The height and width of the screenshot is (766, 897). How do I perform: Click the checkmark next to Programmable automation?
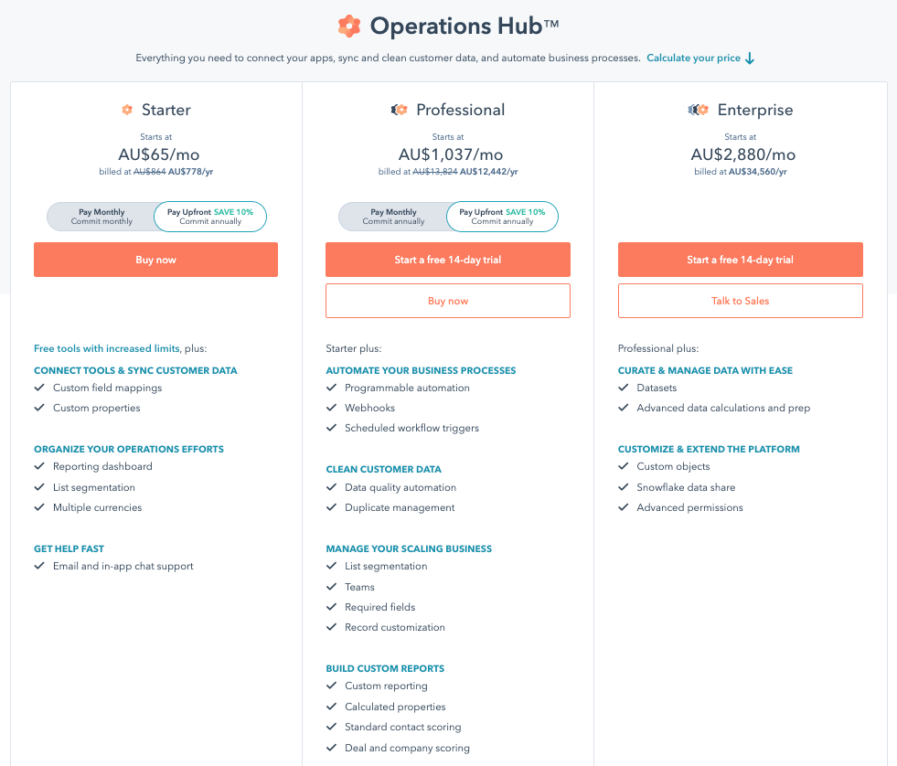[x=331, y=388]
